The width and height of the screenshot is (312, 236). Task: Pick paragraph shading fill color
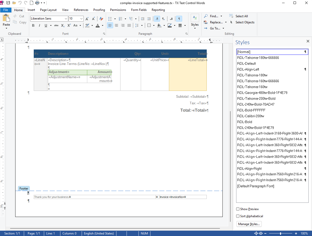[159, 25]
